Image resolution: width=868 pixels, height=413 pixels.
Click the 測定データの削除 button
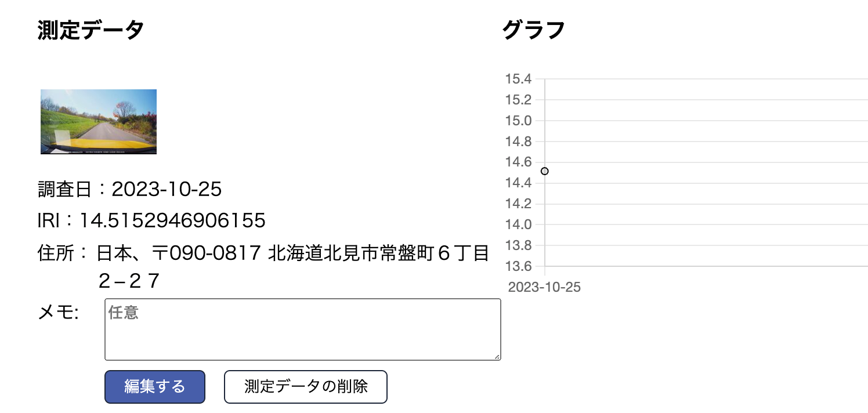[305, 387]
